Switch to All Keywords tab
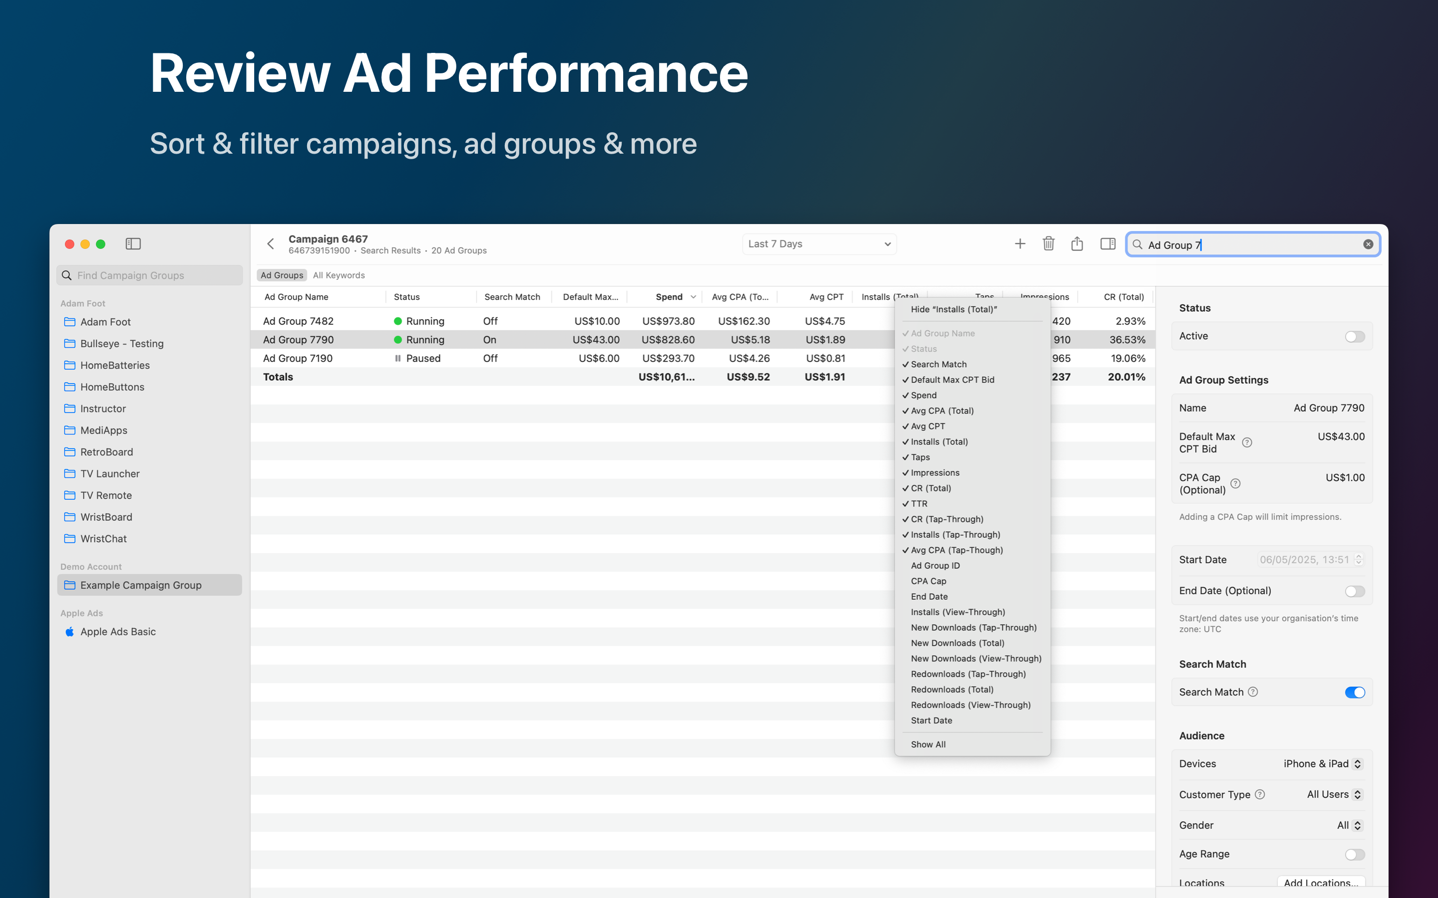 pos(339,275)
